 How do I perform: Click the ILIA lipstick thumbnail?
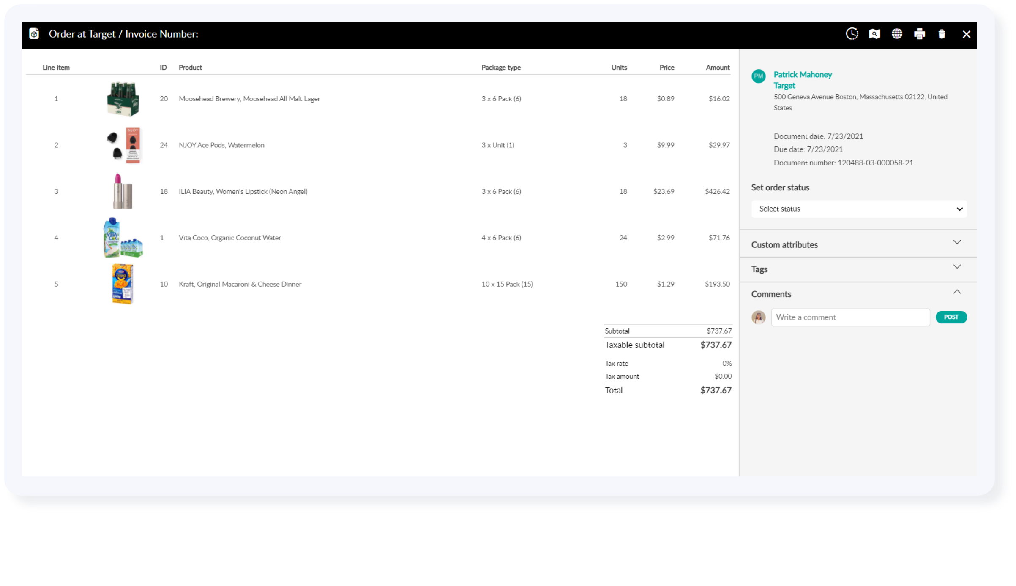123,191
